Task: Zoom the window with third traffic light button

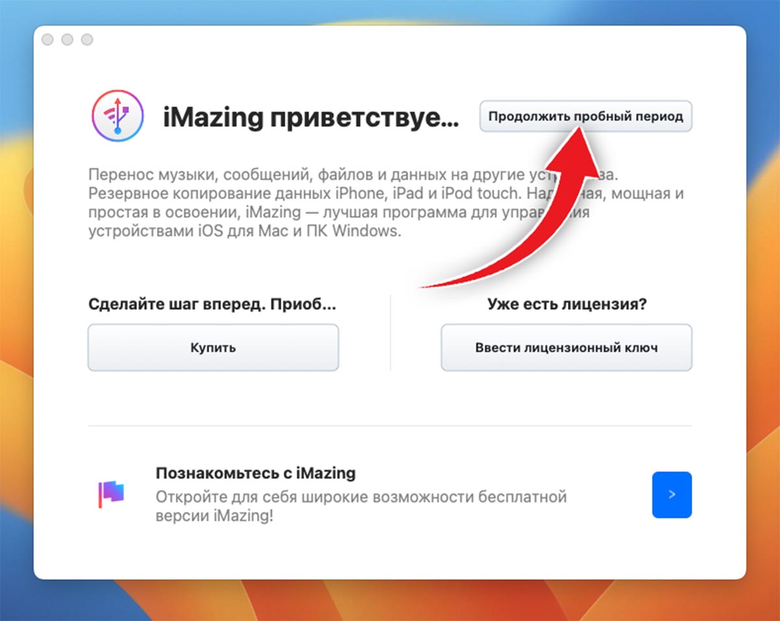Action: (x=86, y=40)
